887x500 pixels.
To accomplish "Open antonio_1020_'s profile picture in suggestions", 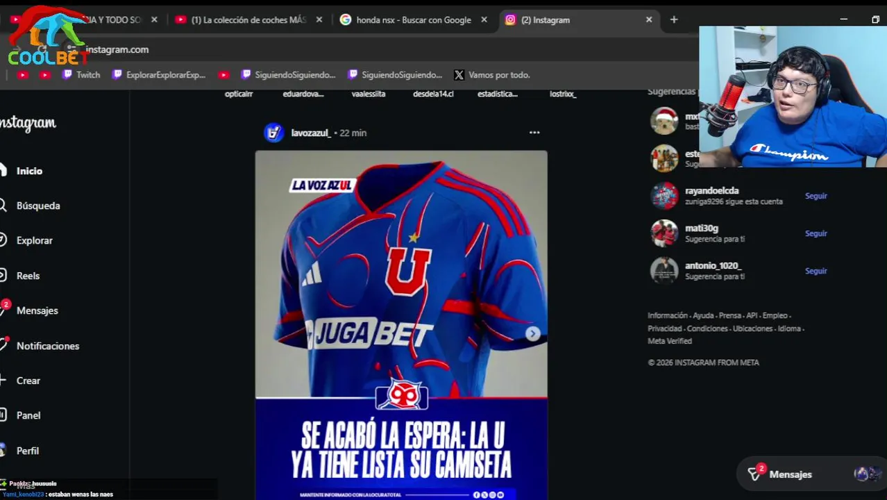I will click(664, 271).
